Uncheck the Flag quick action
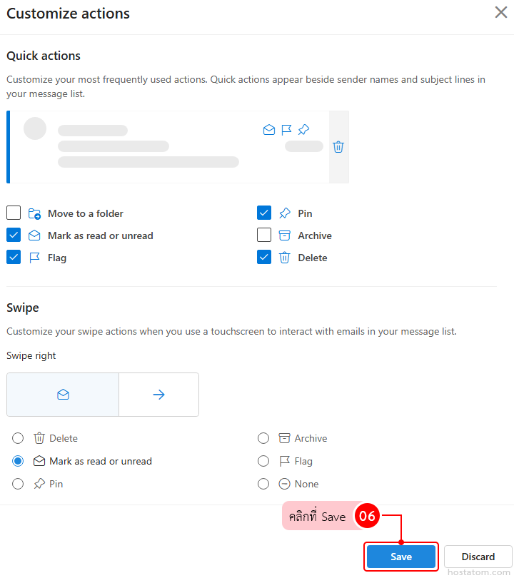The height and width of the screenshot is (578, 514). [x=13, y=257]
